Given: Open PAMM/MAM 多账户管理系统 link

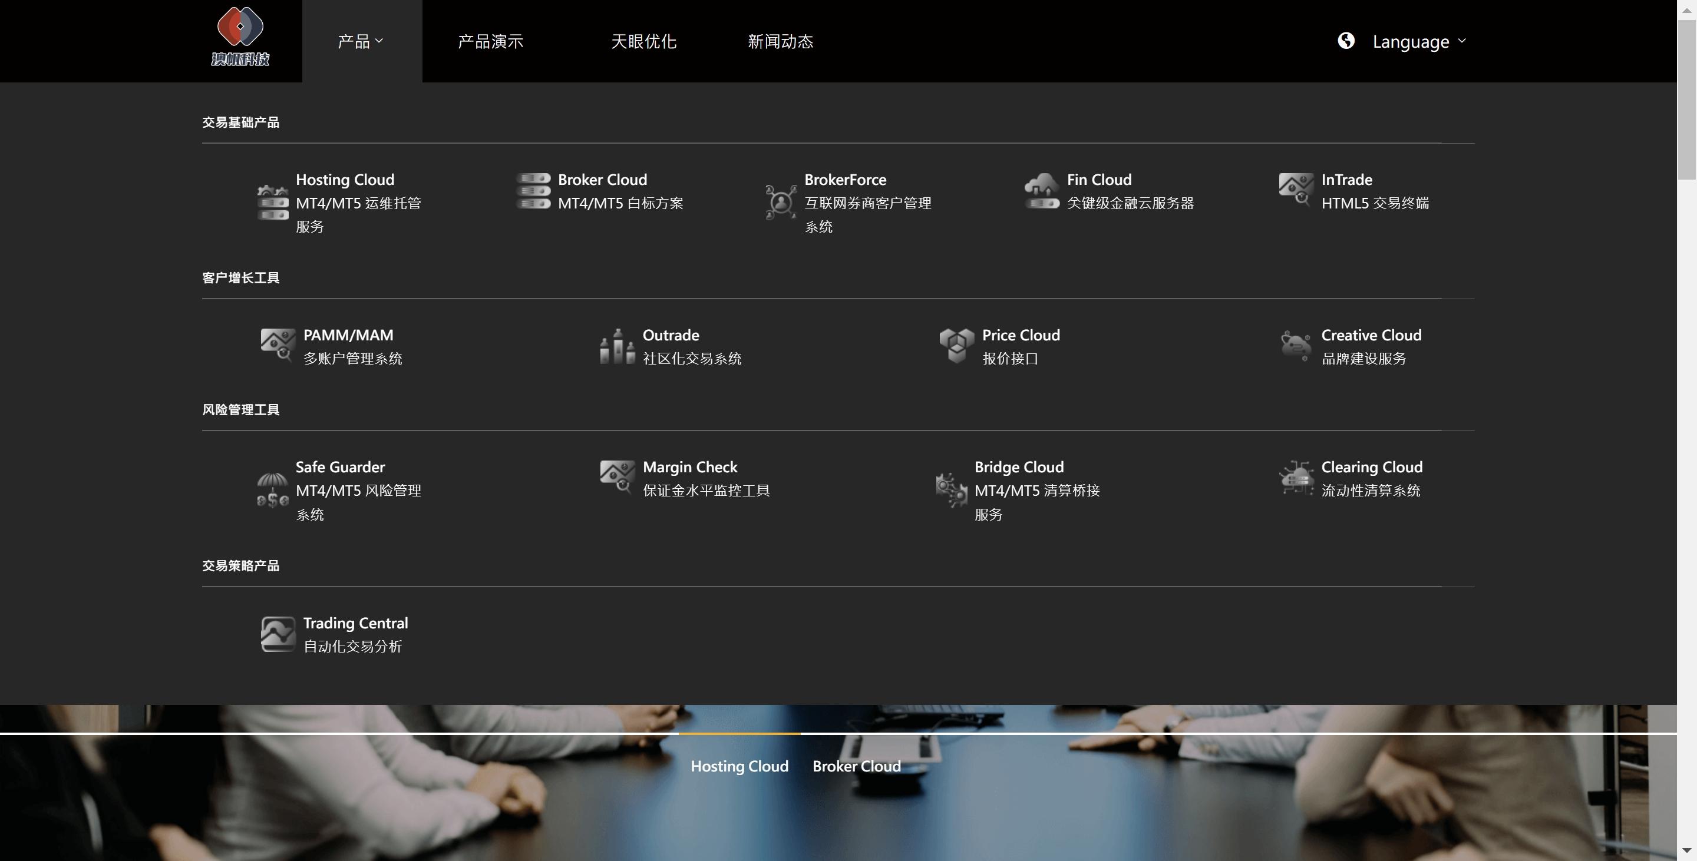Looking at the screenshot, I should 331,346.
